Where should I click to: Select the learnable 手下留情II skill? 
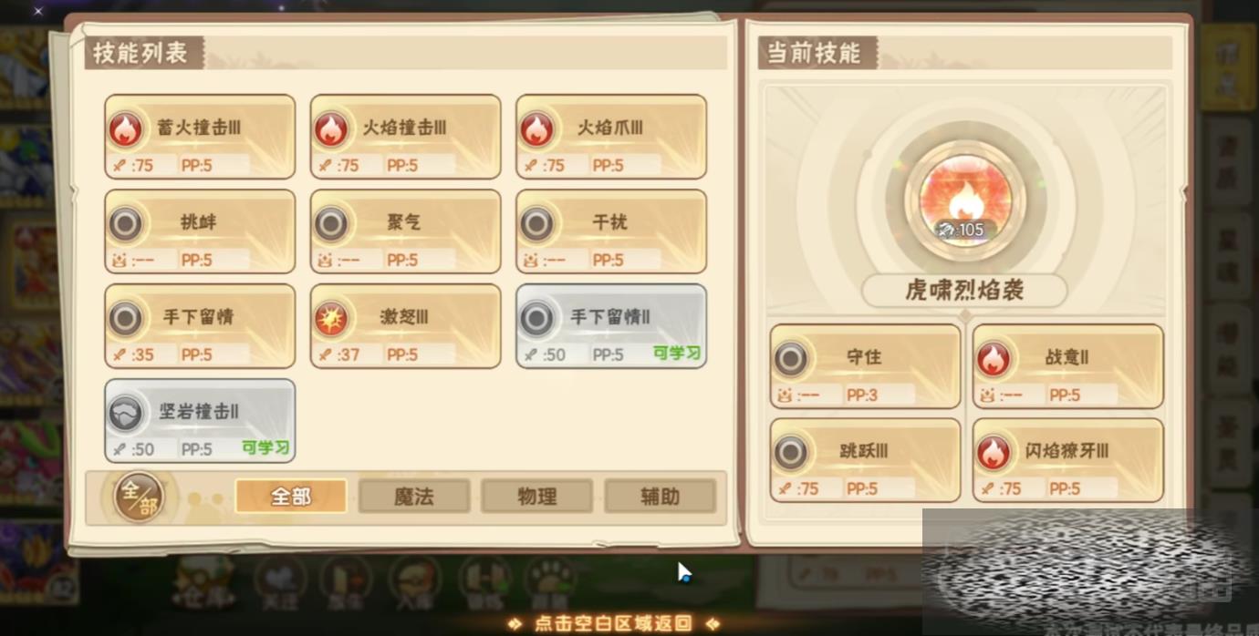[x=611, y=326]
